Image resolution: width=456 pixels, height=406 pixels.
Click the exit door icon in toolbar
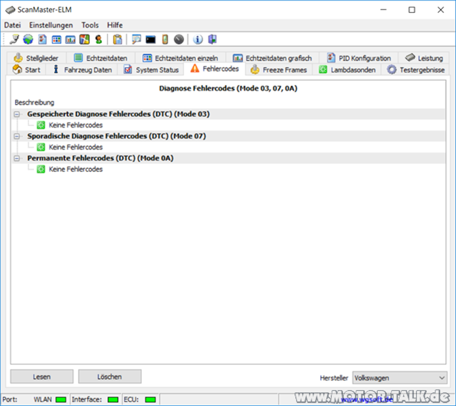coord(212,39)
